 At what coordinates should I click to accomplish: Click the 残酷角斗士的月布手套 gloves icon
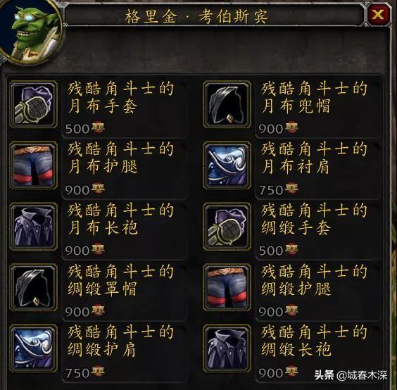point(33,104)
